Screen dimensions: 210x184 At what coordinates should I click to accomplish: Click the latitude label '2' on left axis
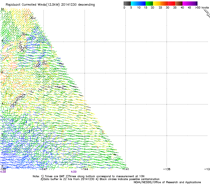[2, 135]
